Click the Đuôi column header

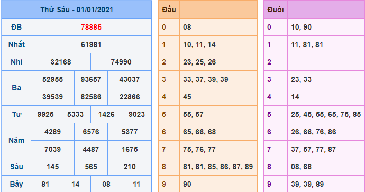[x=276, y=10]
